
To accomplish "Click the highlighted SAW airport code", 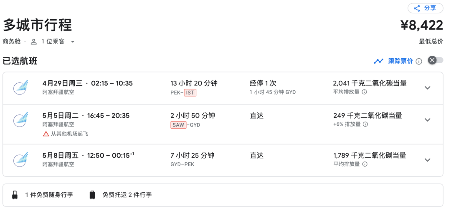I will point(178,125).
